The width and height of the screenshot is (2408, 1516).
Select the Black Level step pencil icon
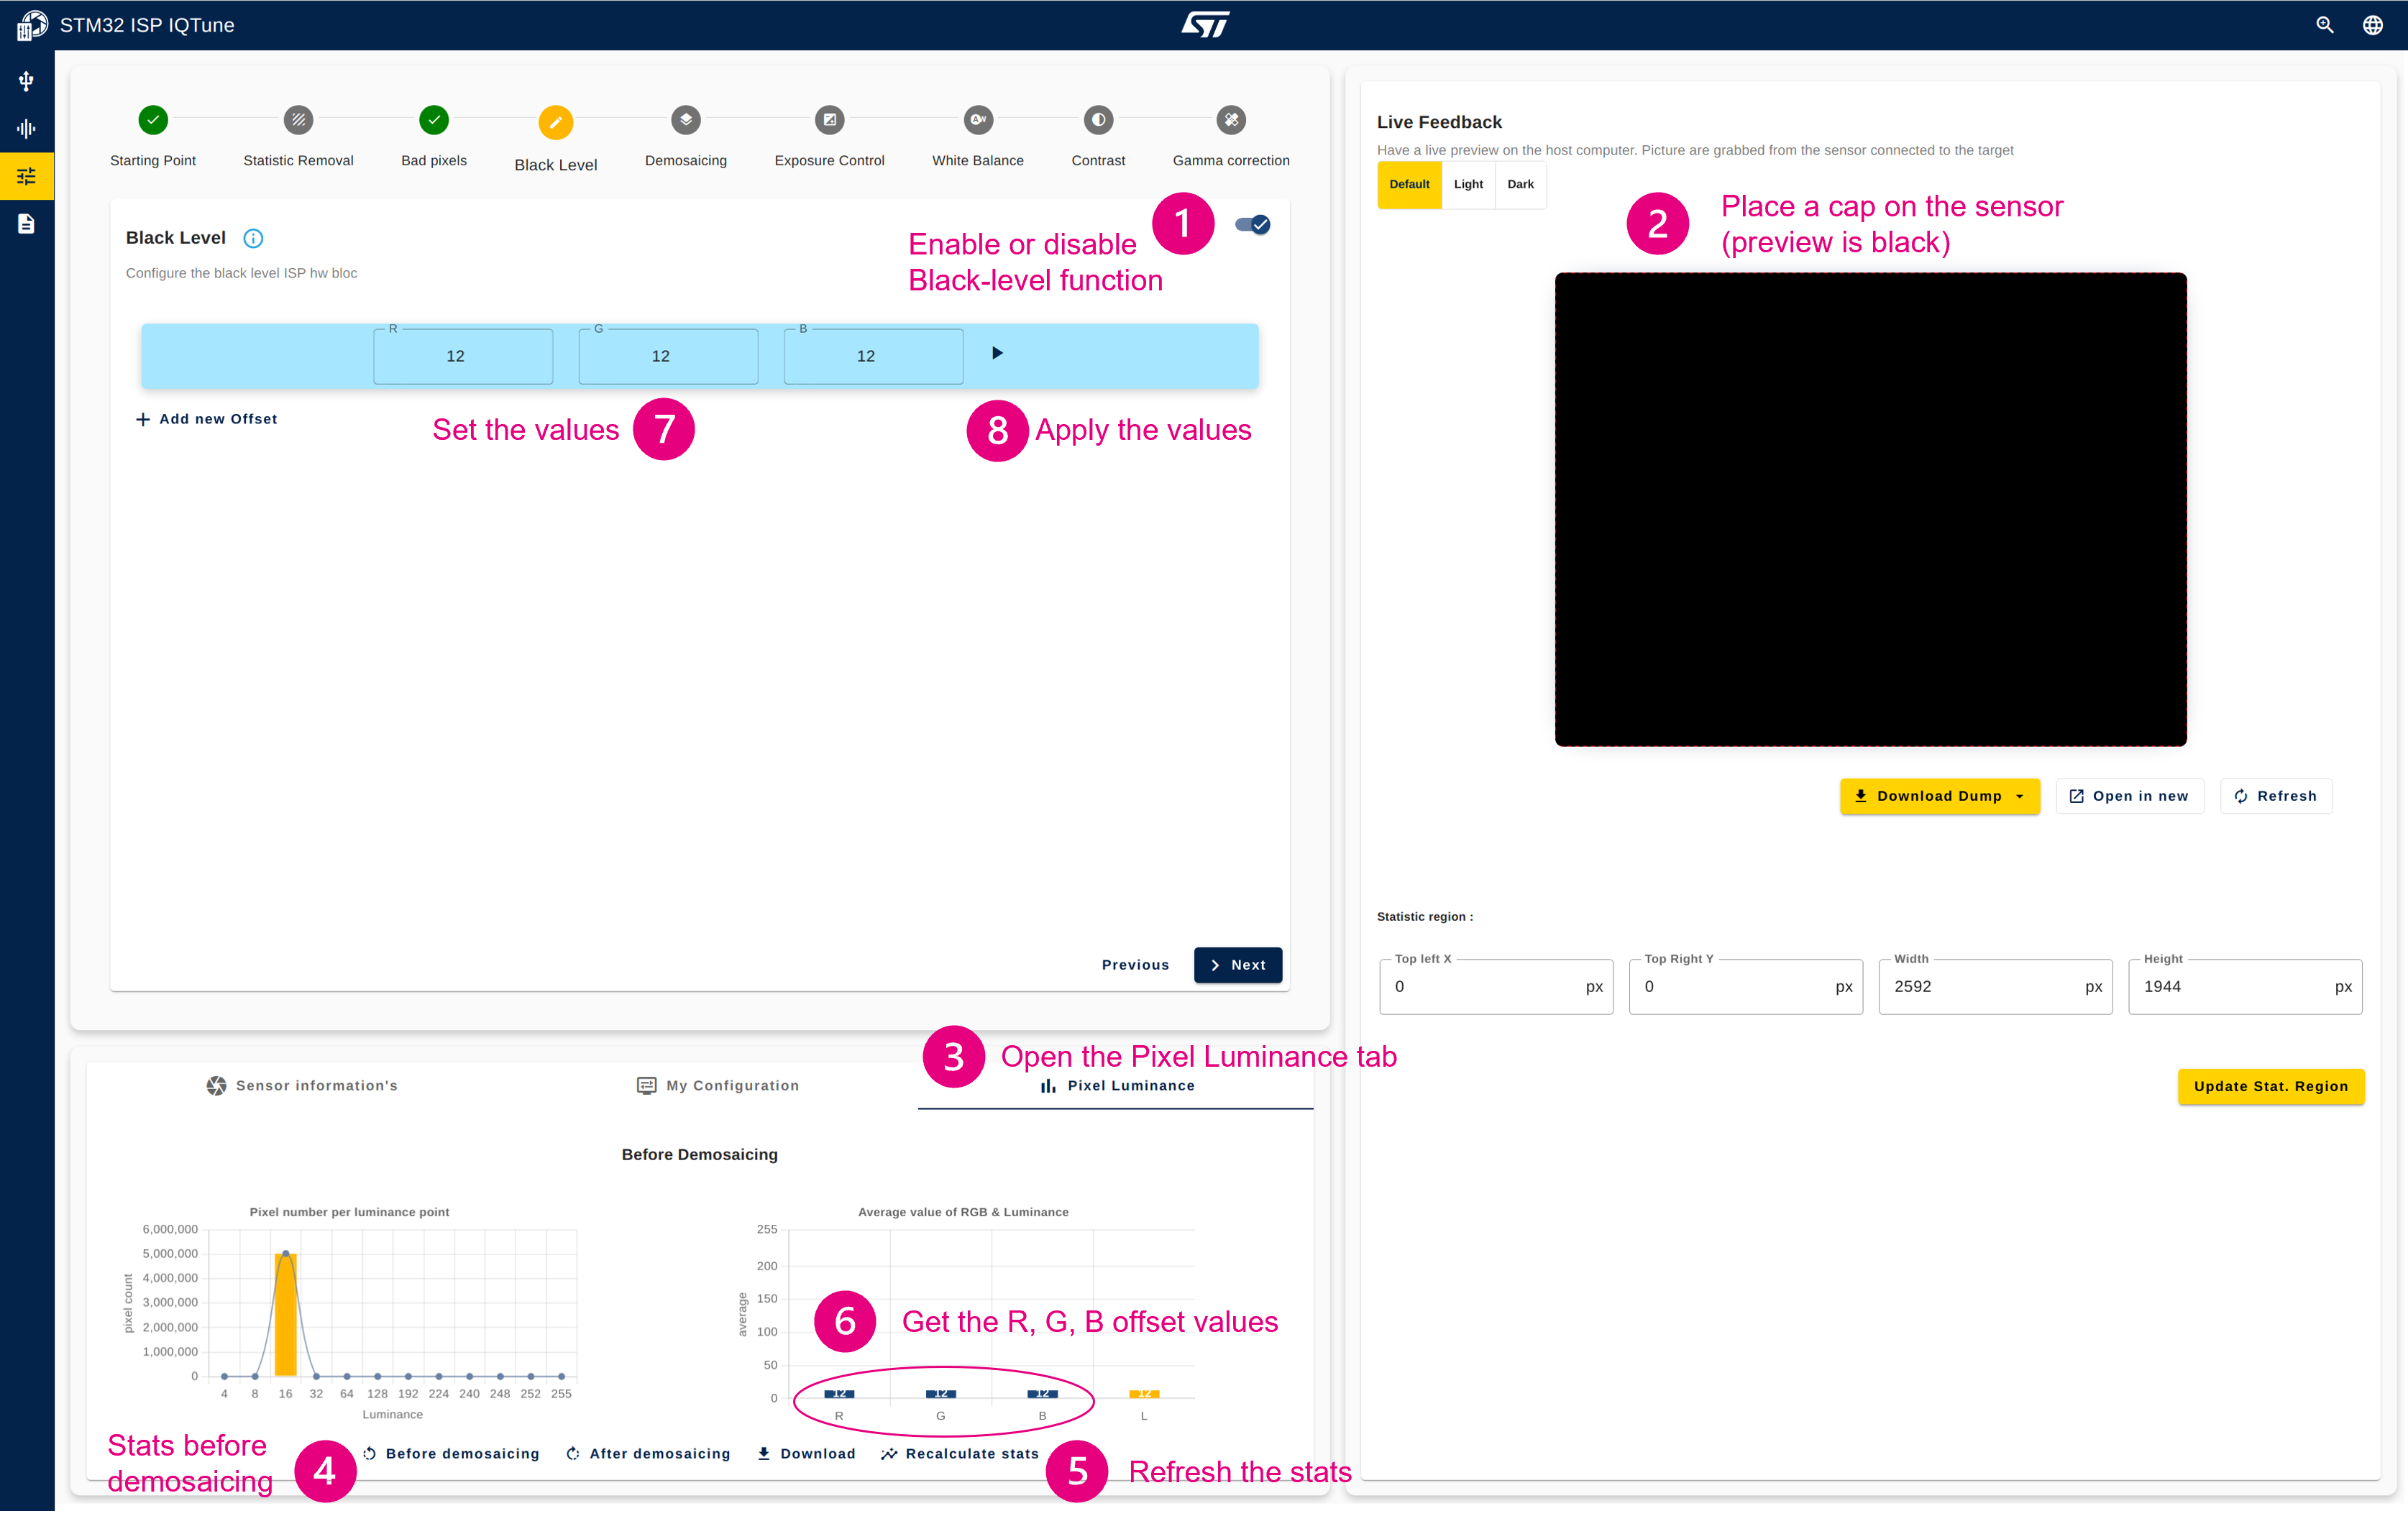(x=556, y=122)
